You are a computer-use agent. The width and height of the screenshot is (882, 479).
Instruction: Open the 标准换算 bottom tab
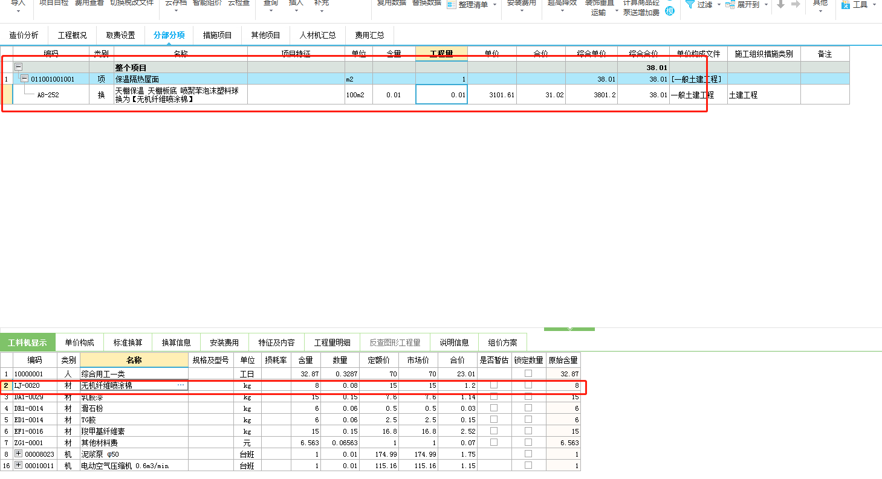click(x=128, y=342)
